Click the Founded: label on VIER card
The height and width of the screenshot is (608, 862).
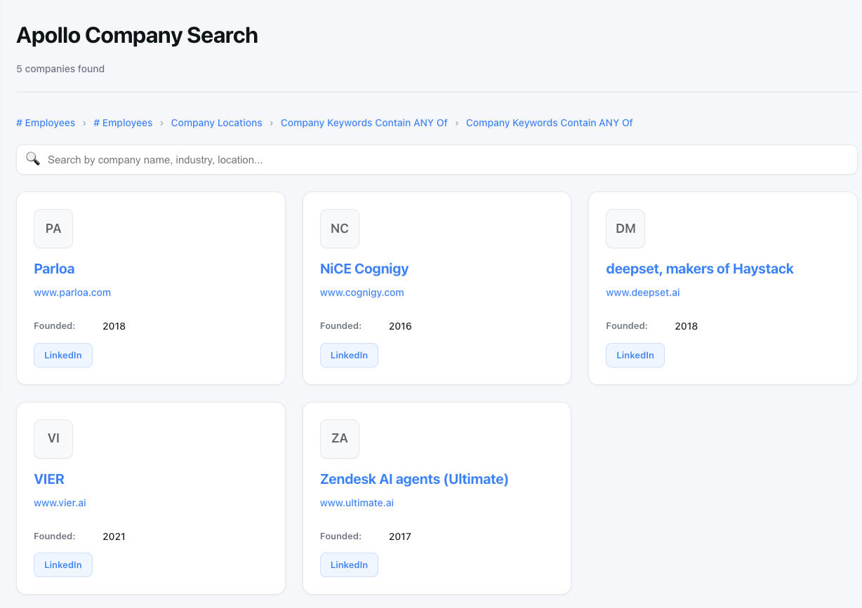tap(55, 536)
